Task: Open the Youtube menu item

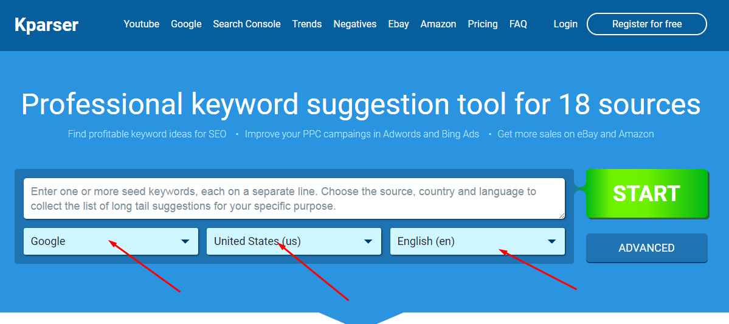Action: click(x=141, y=24)
